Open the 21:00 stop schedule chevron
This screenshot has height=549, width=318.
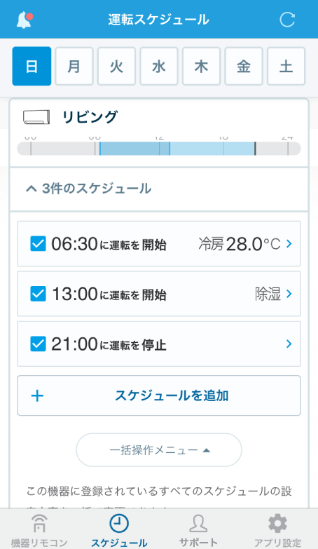click(x=289, y=344)
